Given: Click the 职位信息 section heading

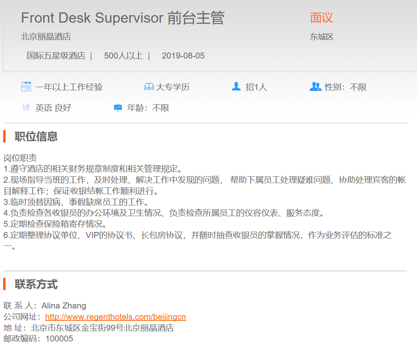Looking at the screenshot, I should click(36, 137).
